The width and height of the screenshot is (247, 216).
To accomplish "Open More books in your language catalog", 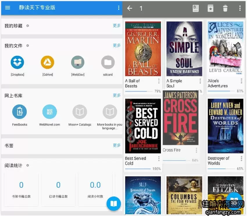I will (x=110, y=112).
